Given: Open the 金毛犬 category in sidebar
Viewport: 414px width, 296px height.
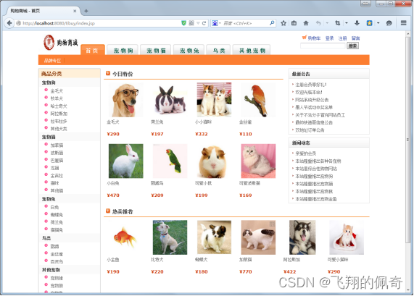Looking at the screenshot, I should point(57,91).
